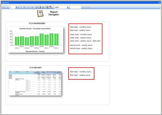Click the Report Navigator icon
Image resolution: width=162 pixels, height=115 pixels.
40,13
